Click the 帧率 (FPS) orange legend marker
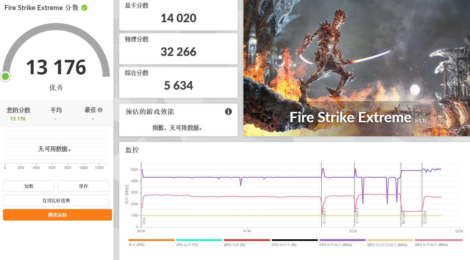The width and height of the screenshot is (470, 260). 151,240
